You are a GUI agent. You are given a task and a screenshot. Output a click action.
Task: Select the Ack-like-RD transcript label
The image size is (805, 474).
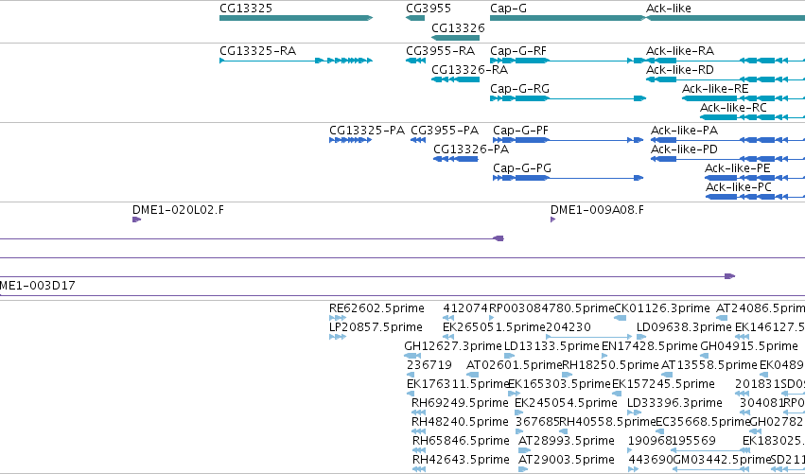680,70
